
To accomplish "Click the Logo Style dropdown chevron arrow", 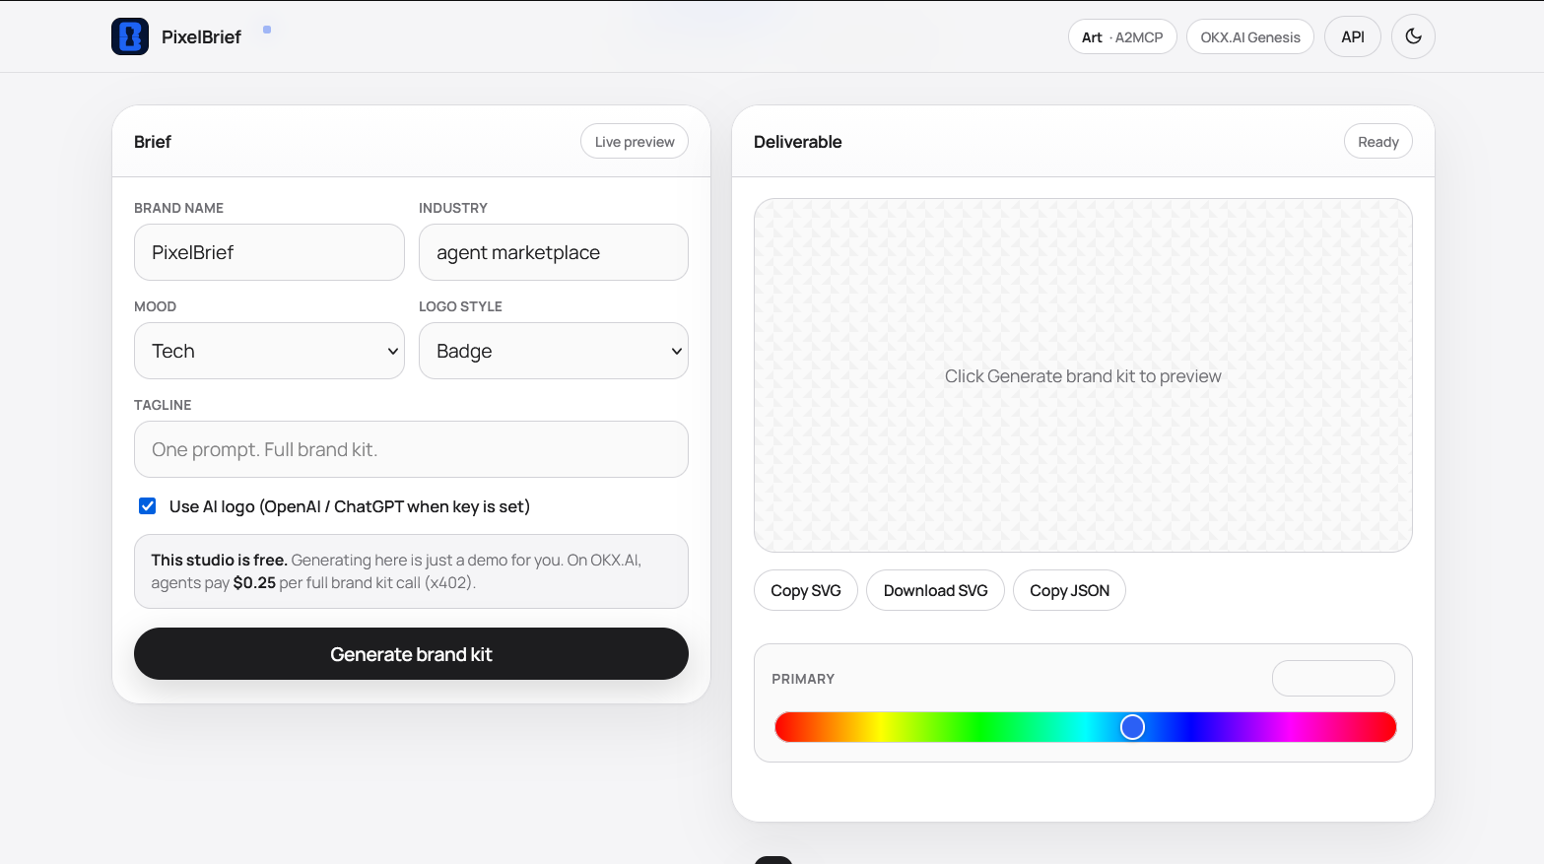I will pos(676,351).
